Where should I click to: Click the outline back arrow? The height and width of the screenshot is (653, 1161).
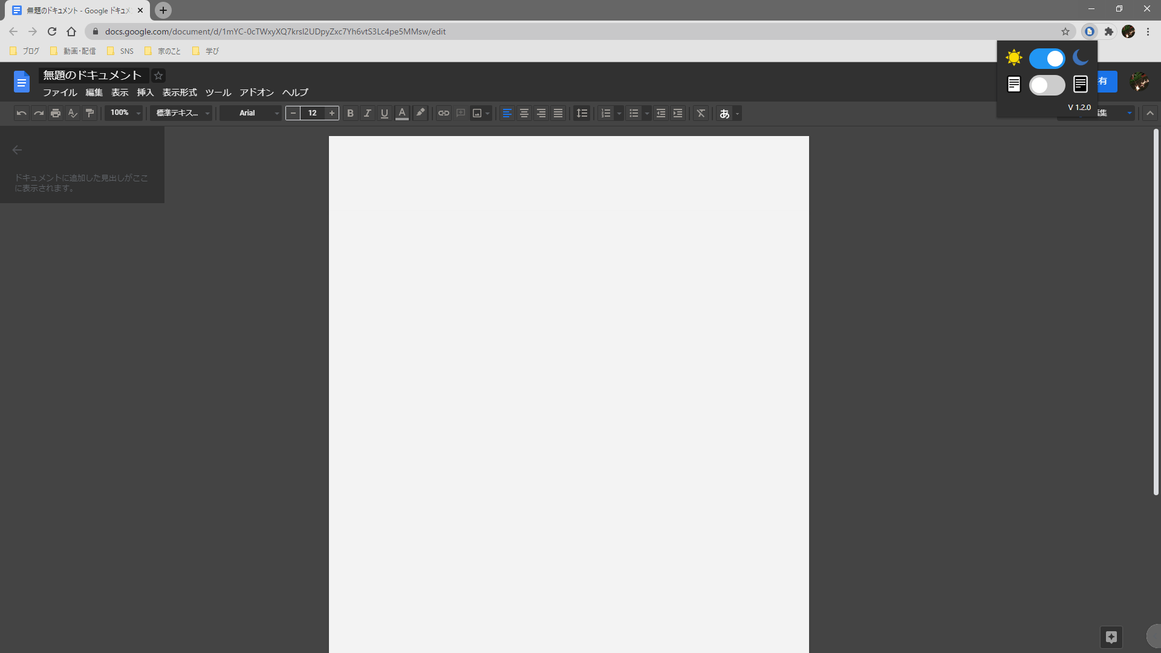point(17,149)
